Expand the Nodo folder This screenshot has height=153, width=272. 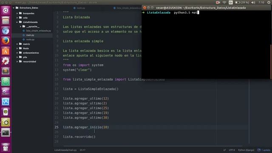(17, 48)
